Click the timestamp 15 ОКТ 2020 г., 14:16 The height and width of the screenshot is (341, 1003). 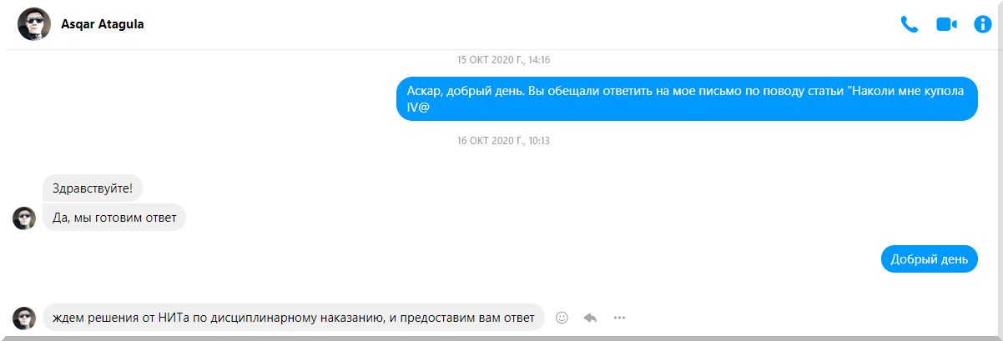503,60
